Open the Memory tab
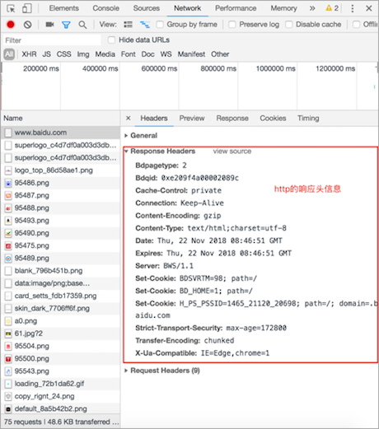 click(x=283, y=8)
